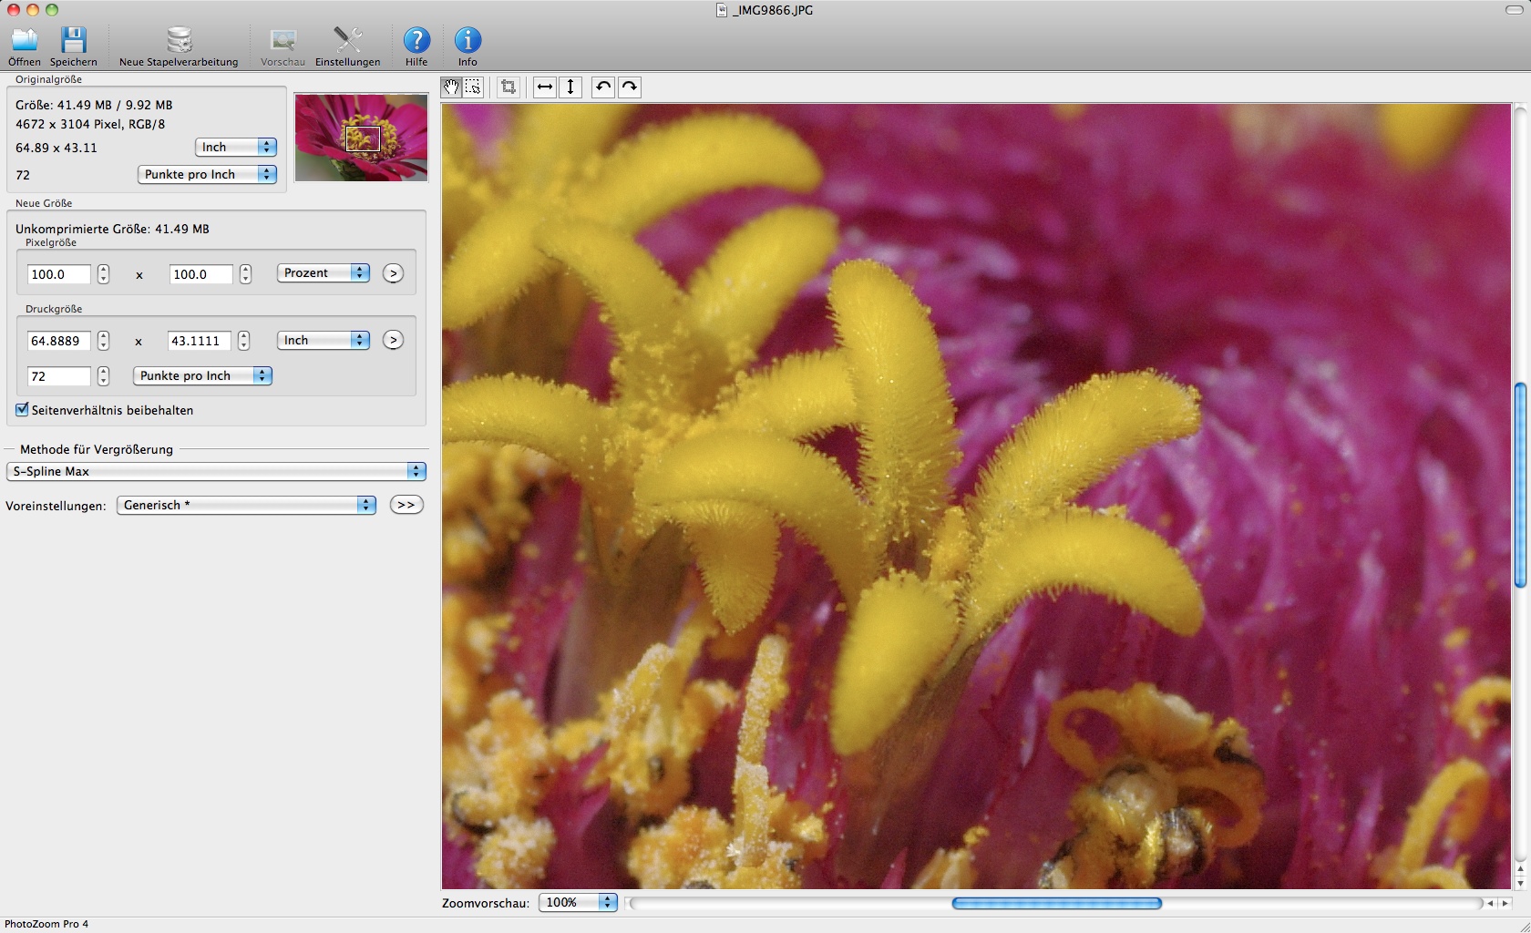Rotate image counterclockwise
1531x933 pixels.
(x=602, y=87)
